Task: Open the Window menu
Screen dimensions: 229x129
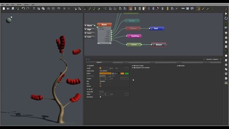Action: point(26,5)
